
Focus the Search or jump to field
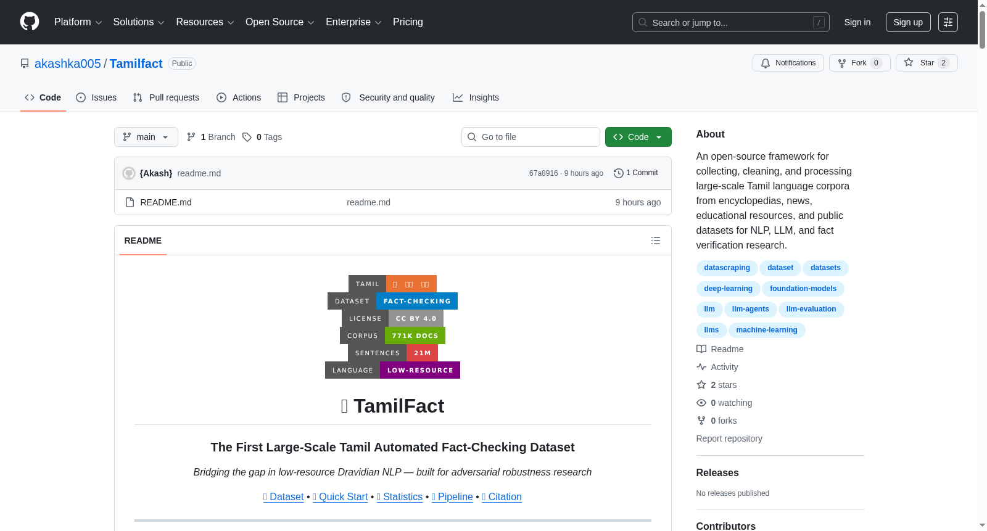731,22
